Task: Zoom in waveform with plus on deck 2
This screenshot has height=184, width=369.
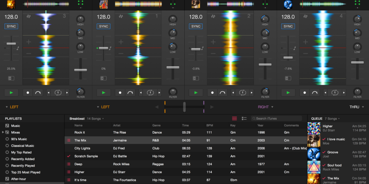Action: tap(213, 42)
